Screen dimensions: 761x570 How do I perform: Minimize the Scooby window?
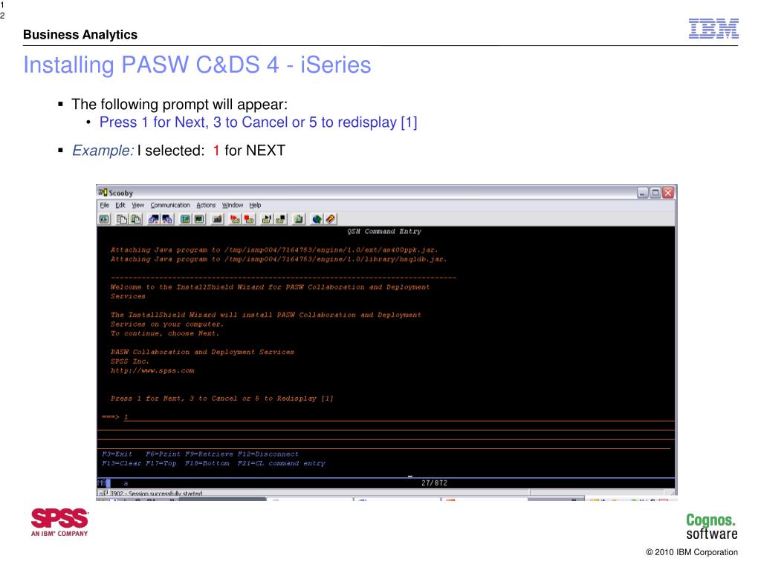tap(643, 193)
